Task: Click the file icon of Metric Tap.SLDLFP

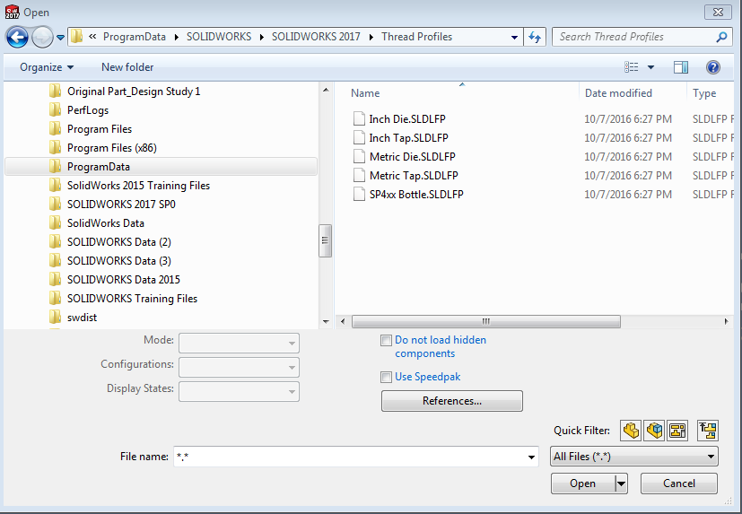Action: (359, 176)
